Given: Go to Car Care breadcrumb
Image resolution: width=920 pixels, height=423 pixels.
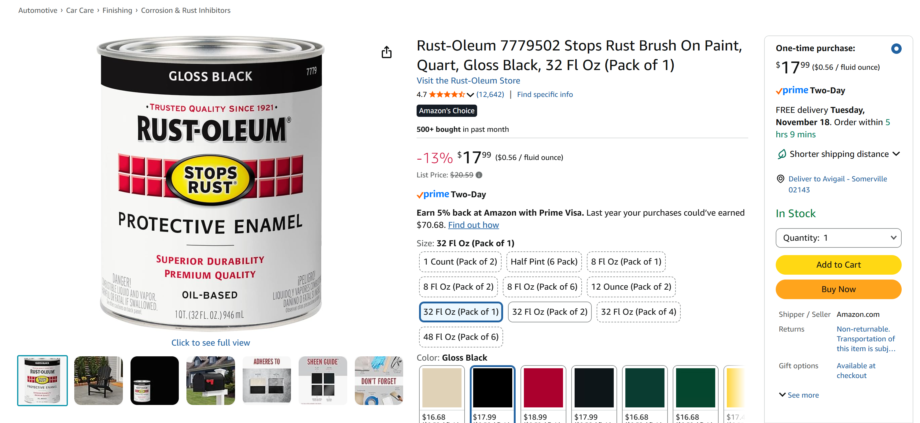Looking at the screenshot, I should pos(80,10).
